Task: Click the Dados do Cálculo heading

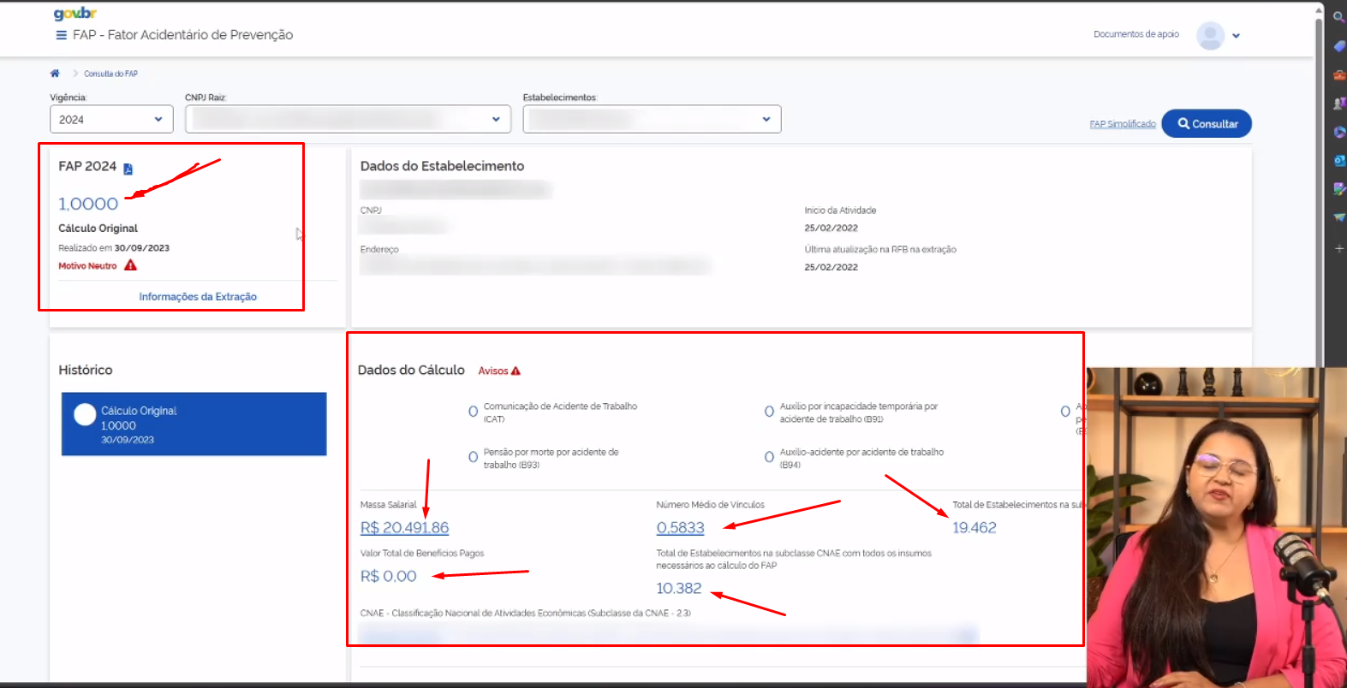Action: pos(411,370)
